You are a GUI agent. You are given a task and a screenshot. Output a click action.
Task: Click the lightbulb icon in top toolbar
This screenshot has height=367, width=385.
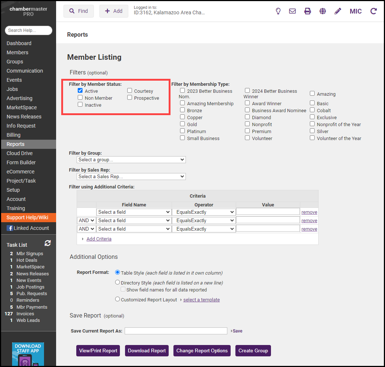tap(278, 11)
